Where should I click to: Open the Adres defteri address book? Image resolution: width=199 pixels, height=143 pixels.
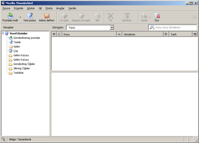coord(47,17)
